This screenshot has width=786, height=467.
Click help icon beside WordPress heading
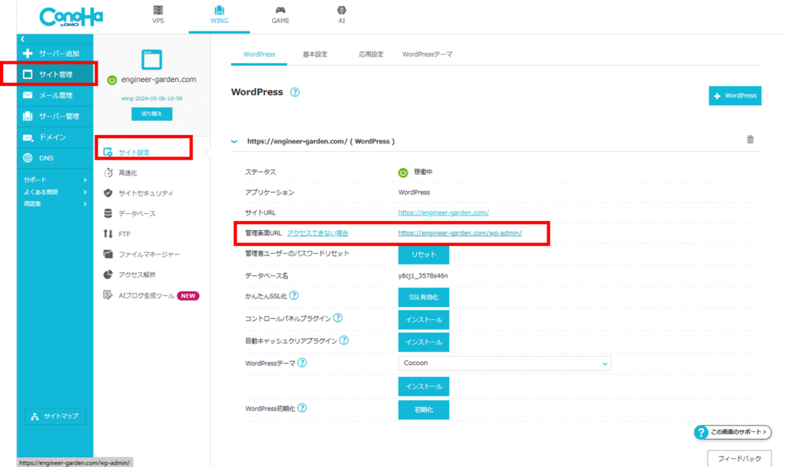295,92
